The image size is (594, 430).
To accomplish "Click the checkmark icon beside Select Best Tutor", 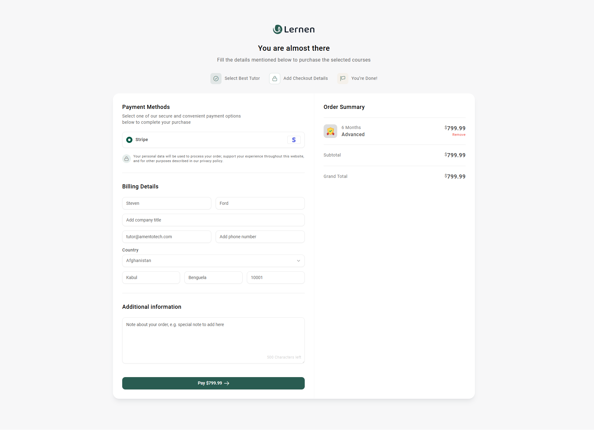I will pyautogui.click(x=216, y=79).
